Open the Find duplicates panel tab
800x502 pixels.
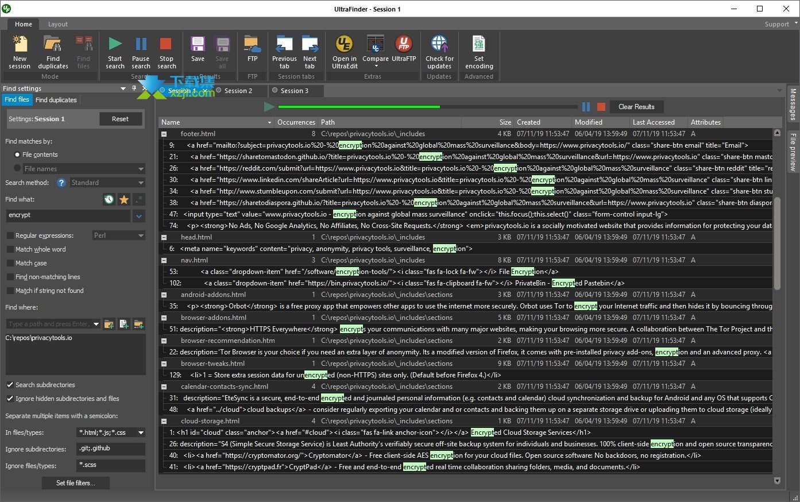pos(56,100)
